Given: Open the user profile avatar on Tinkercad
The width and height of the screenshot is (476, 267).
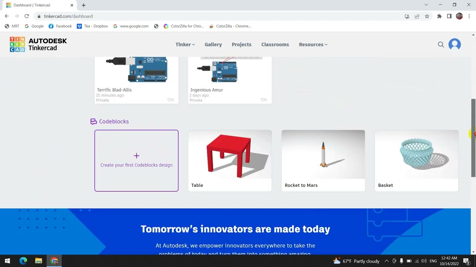Looking at the screenshot, I should click(454, 44).
